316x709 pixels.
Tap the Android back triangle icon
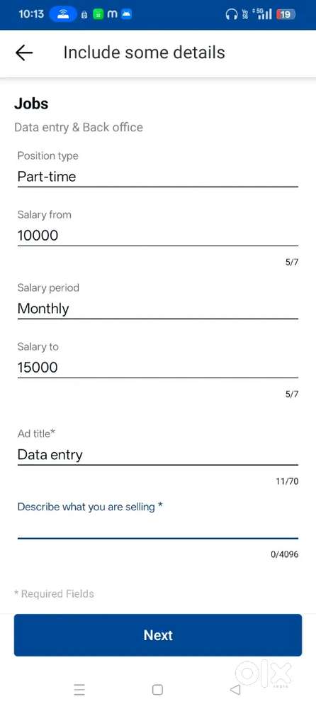(235, 690)
